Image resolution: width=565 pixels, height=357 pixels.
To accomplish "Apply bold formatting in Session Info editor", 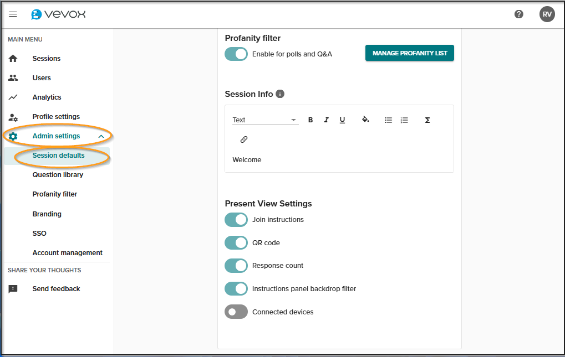I will [311, 120].
